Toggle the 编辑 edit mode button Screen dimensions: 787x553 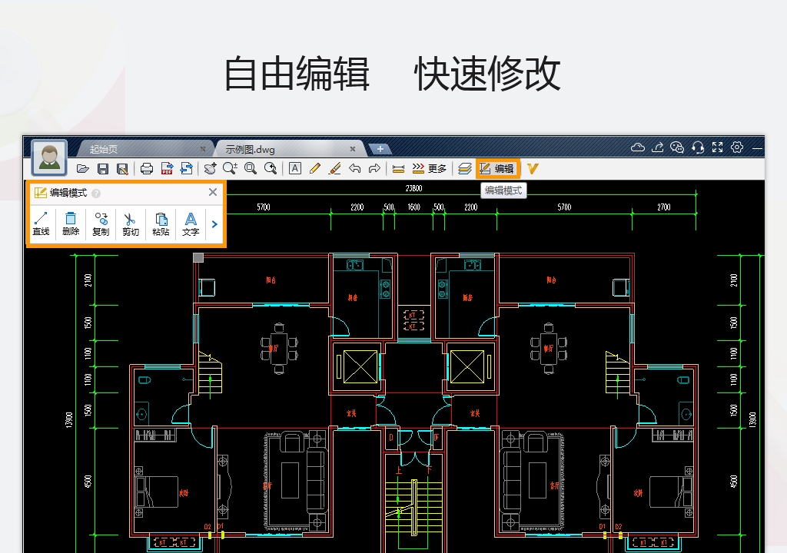pyautogui.click(x=498, y=168)
